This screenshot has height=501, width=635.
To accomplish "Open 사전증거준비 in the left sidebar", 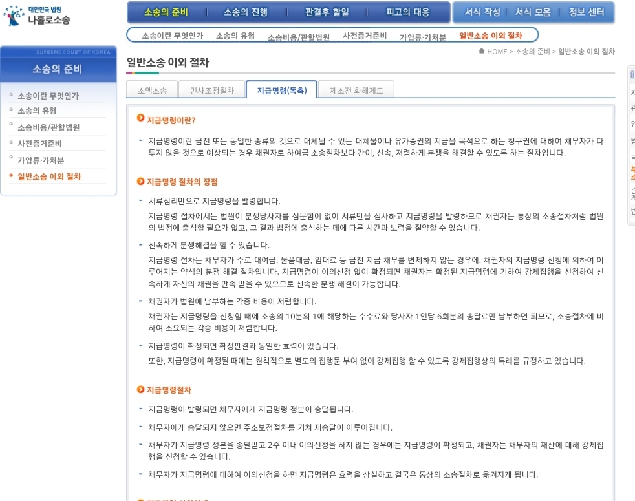I will (39, 144).
